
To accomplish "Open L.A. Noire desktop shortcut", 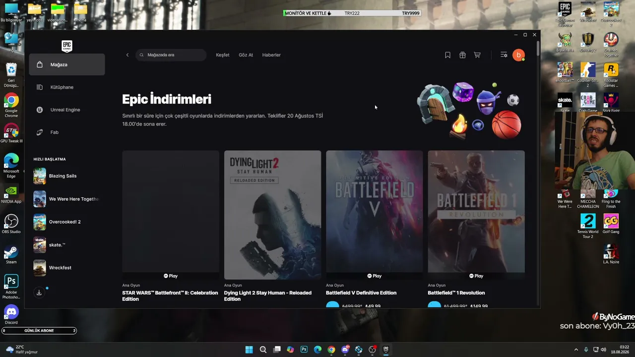I will 611,254.
